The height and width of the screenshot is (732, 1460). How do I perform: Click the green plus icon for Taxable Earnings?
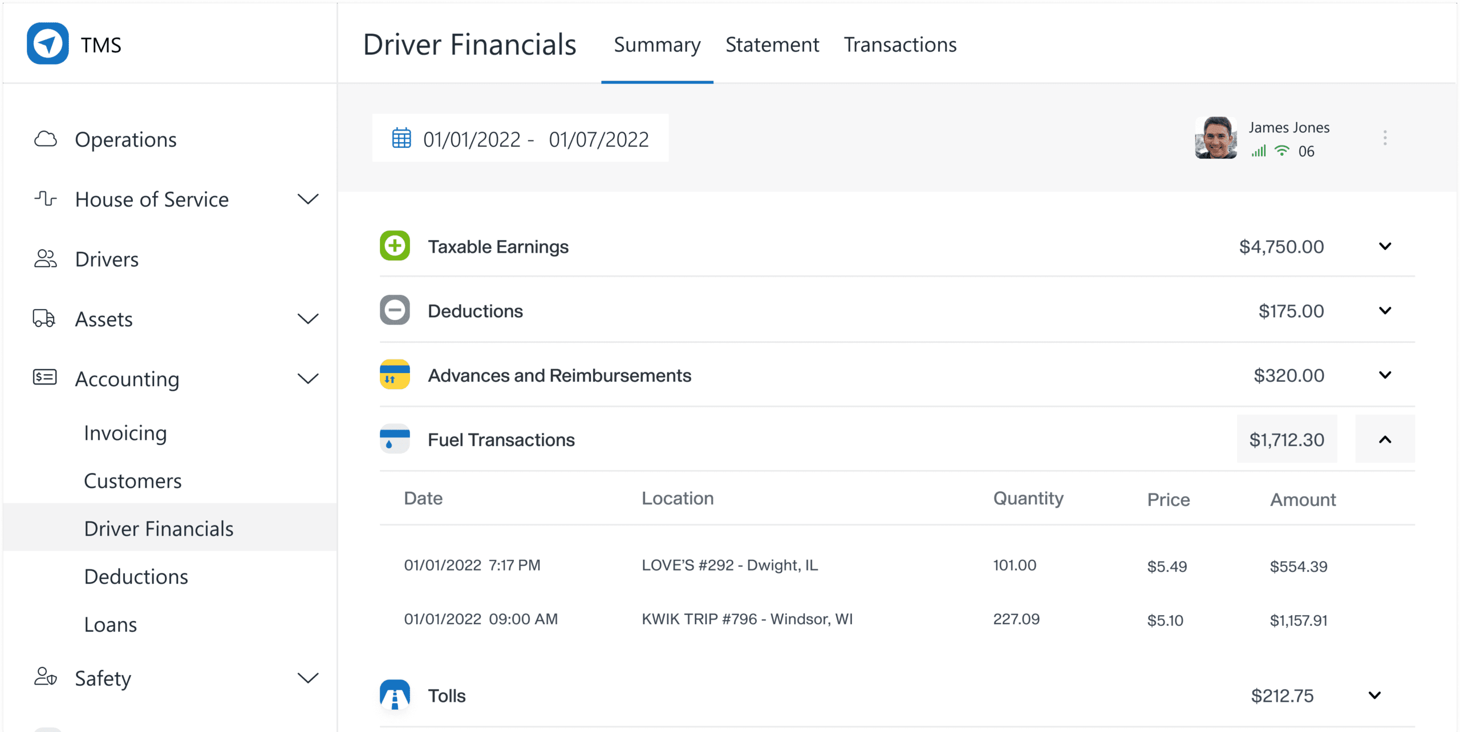(x=394, y=246)
